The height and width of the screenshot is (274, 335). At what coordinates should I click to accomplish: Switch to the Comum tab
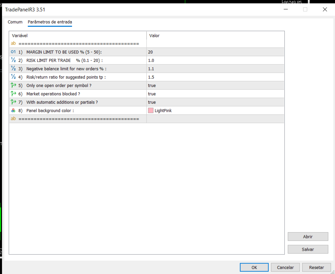click(15, 22)
